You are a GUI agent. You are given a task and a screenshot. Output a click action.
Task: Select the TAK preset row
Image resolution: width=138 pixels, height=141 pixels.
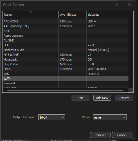(x=65, y=74)
